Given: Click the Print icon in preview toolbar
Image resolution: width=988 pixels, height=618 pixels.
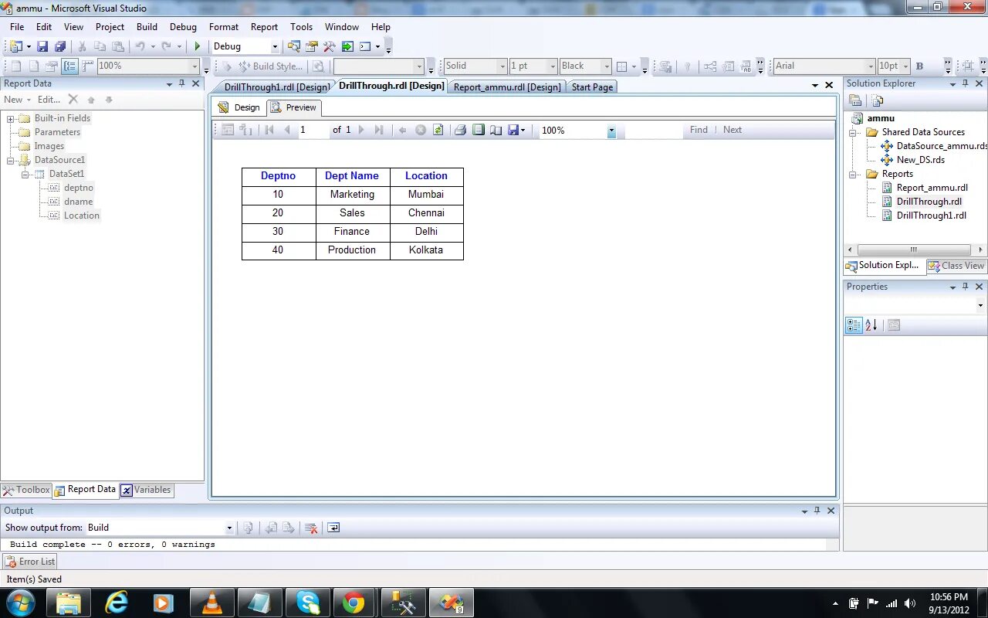Looking at the screenshot, I should [460, 130].
